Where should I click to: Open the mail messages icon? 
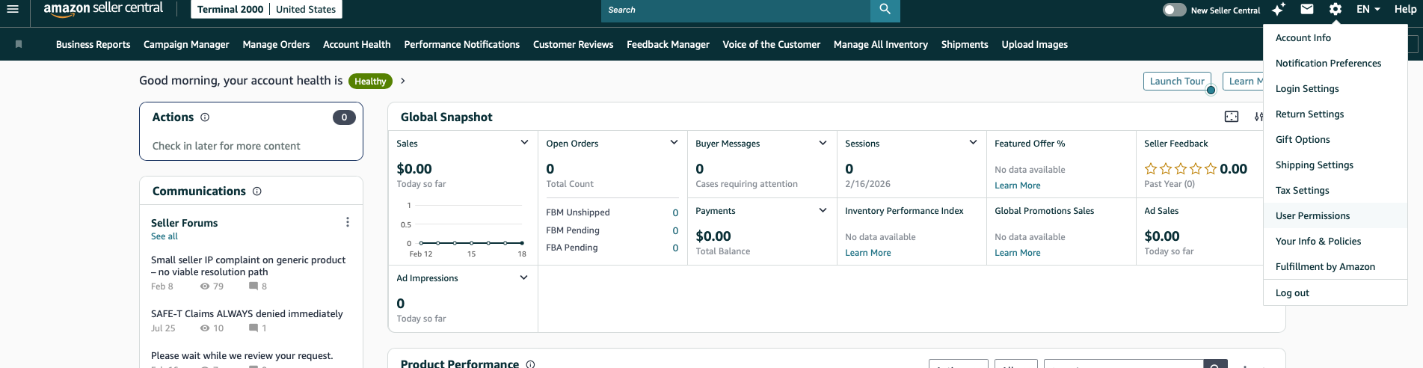point(1307,9)
